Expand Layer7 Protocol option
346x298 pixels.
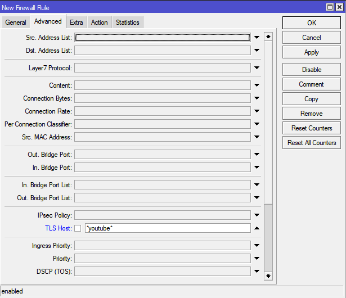pyautogui.click(x=257, y=67)
